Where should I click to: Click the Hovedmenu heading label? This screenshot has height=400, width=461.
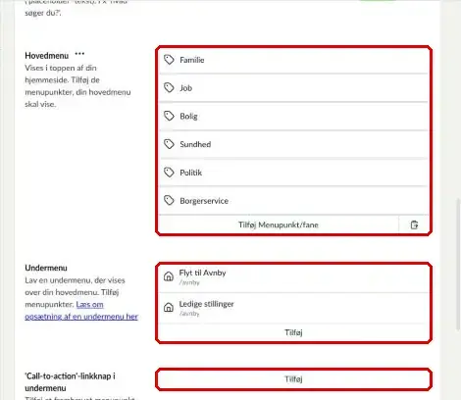47,56
